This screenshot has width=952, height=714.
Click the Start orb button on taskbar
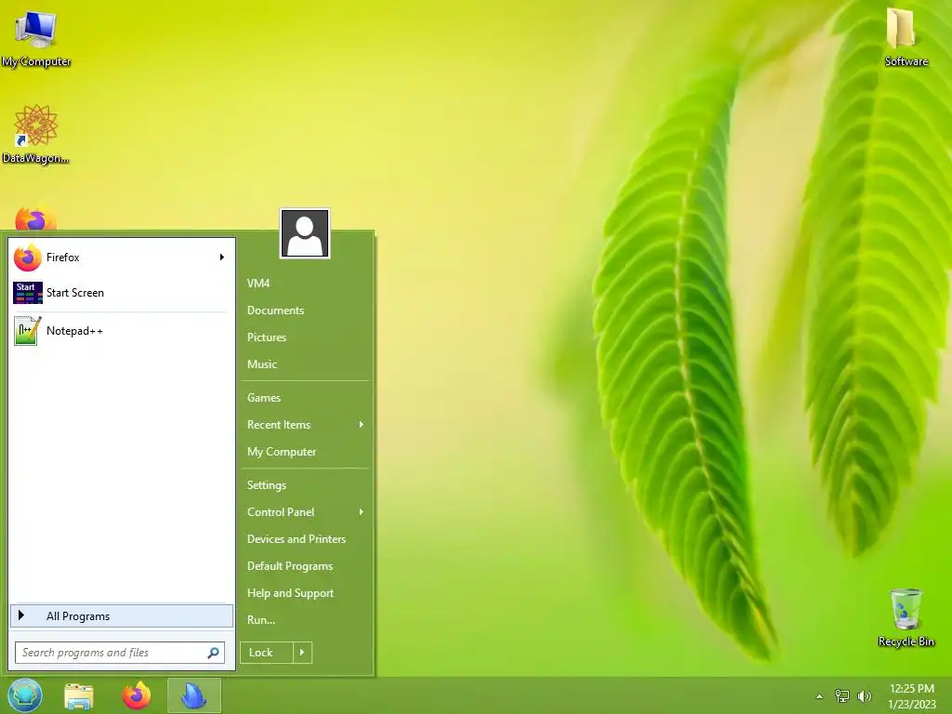pos(25,695)
